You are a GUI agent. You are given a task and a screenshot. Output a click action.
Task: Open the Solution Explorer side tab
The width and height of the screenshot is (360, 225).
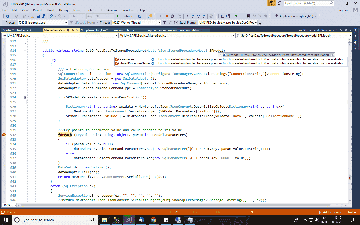(x=356, y=39)
